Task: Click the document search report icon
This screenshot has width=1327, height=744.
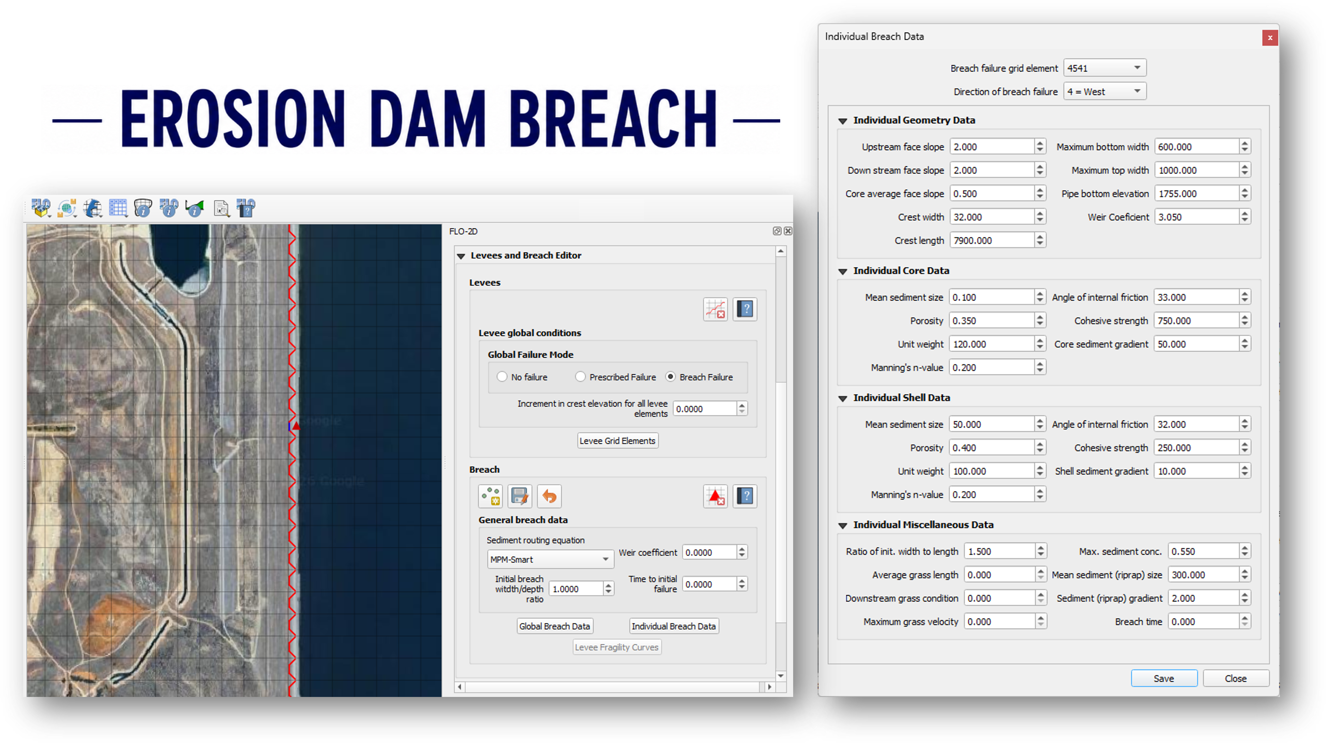Action: click(221, 208)
